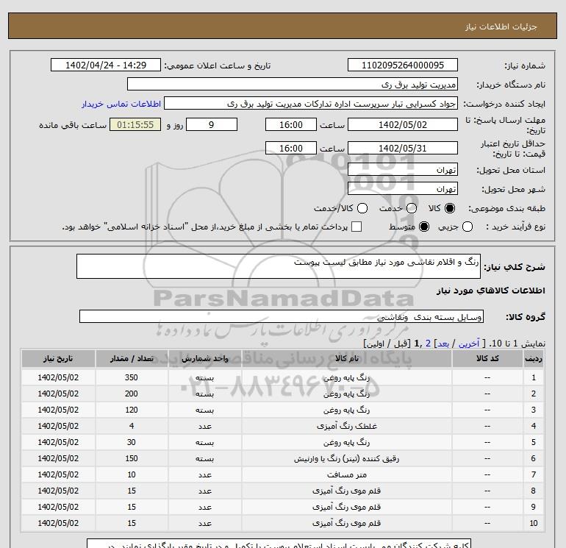
Task: Click quantity 200 in row 2
Action: point(132,394)
